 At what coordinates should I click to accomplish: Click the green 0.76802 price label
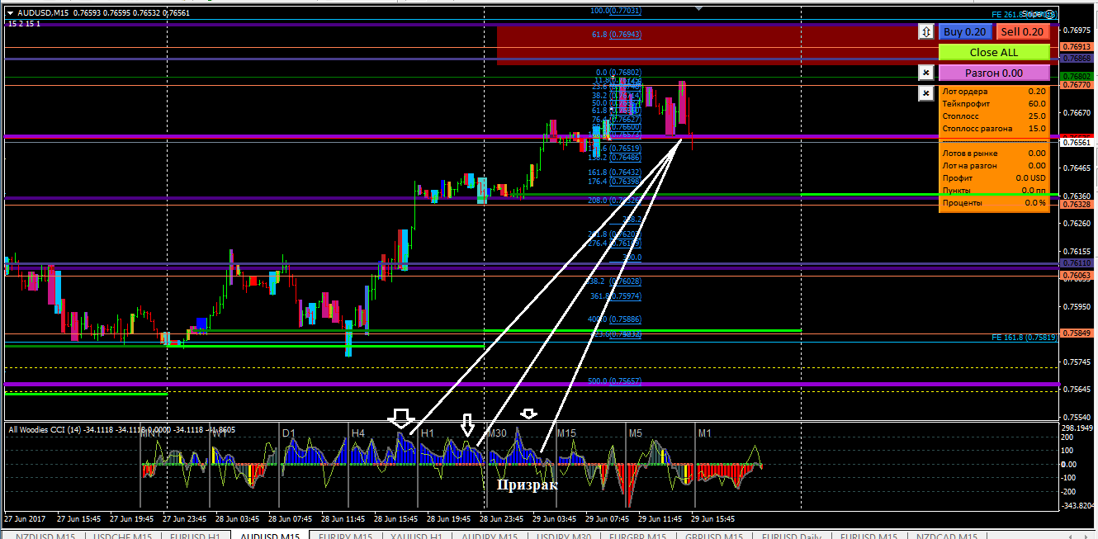click(x=1076, y=76)
